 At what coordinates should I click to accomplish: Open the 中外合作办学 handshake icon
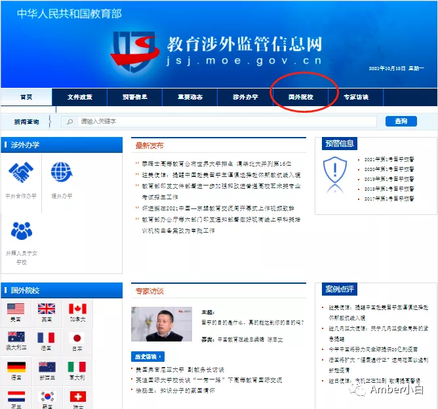(x=21, y=172)
